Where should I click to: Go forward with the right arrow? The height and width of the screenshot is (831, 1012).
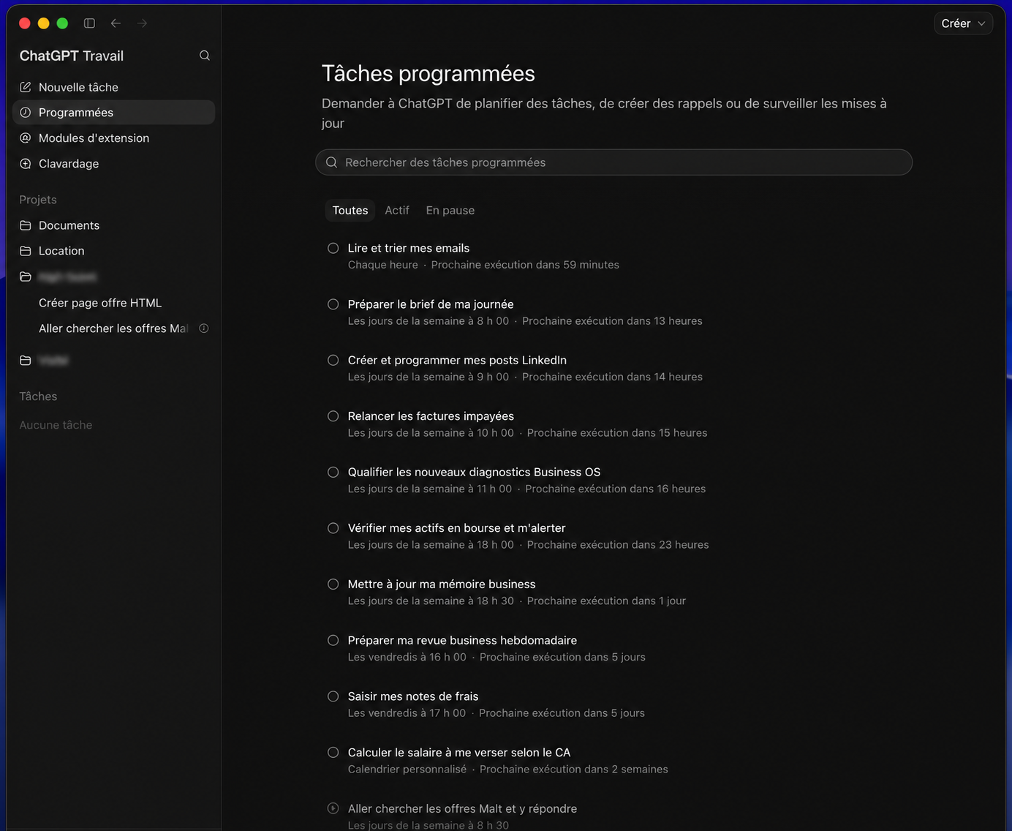pyautogui.click(x=142, y=23)
